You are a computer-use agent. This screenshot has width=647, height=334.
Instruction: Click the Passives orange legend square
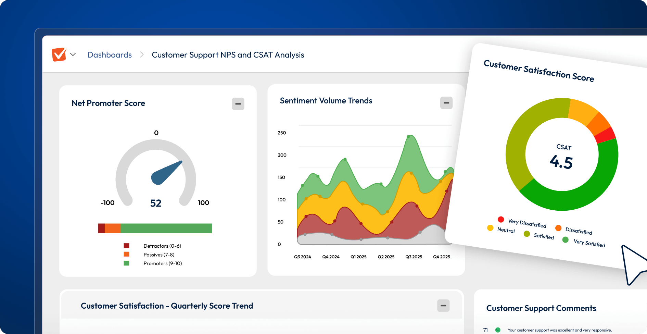click(126, 255)
